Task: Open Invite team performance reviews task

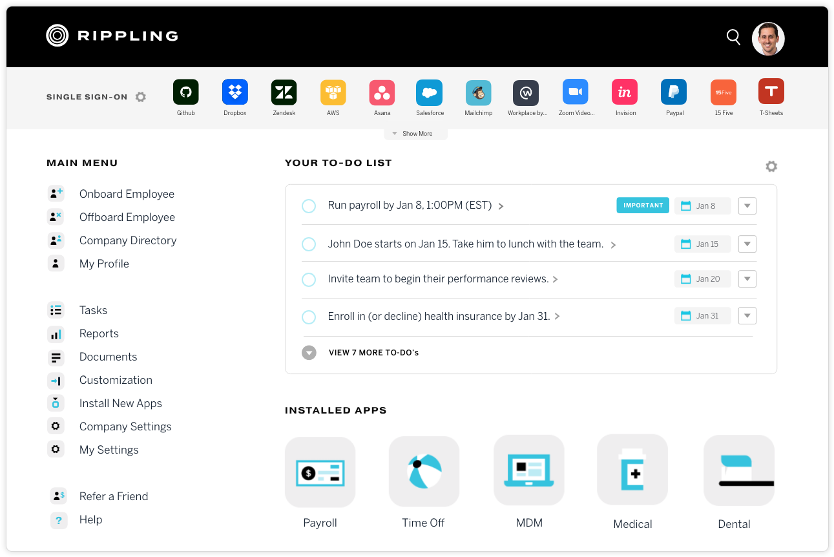Action: pyautogui.click(x=438, y=279)
